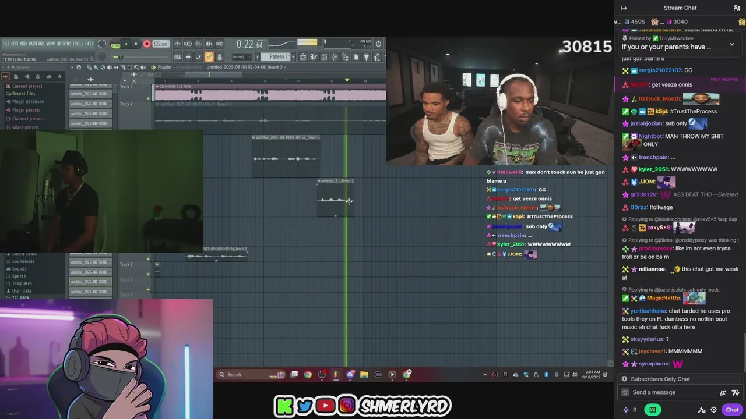746x419 pixels.
Task: Expand Plugin database folder
Action: tap(27, 101)
